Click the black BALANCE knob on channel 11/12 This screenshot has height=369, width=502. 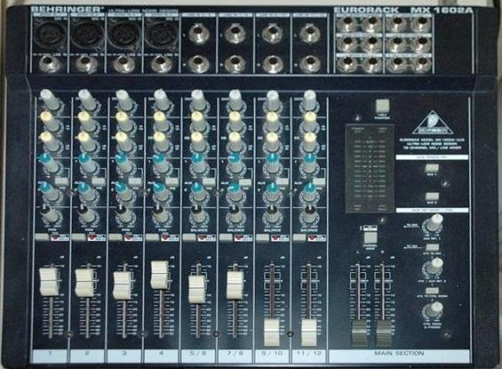pyautogui.click(x=309, y=215)
